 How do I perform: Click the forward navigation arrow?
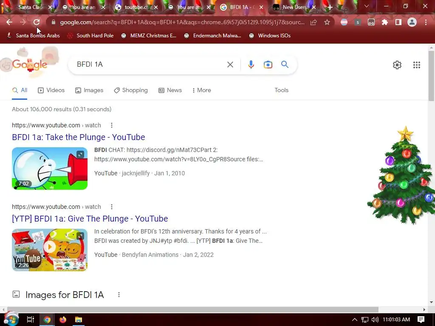tap(23, 22)
